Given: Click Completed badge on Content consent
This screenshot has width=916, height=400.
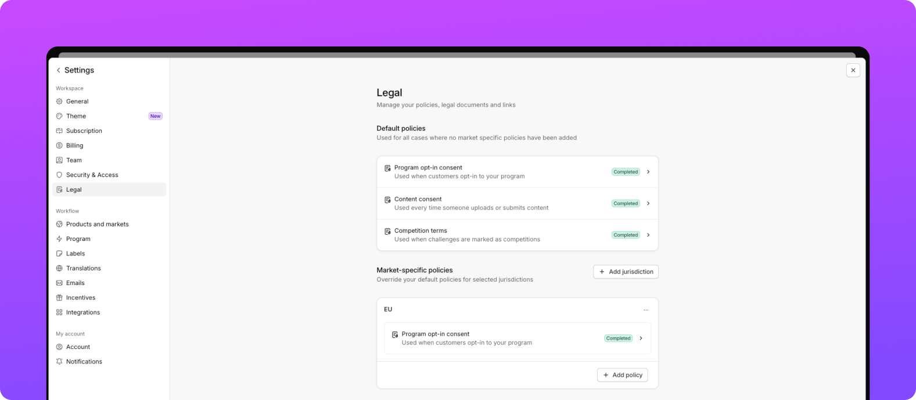Looking at the screenshot, I should click(626, 203).
